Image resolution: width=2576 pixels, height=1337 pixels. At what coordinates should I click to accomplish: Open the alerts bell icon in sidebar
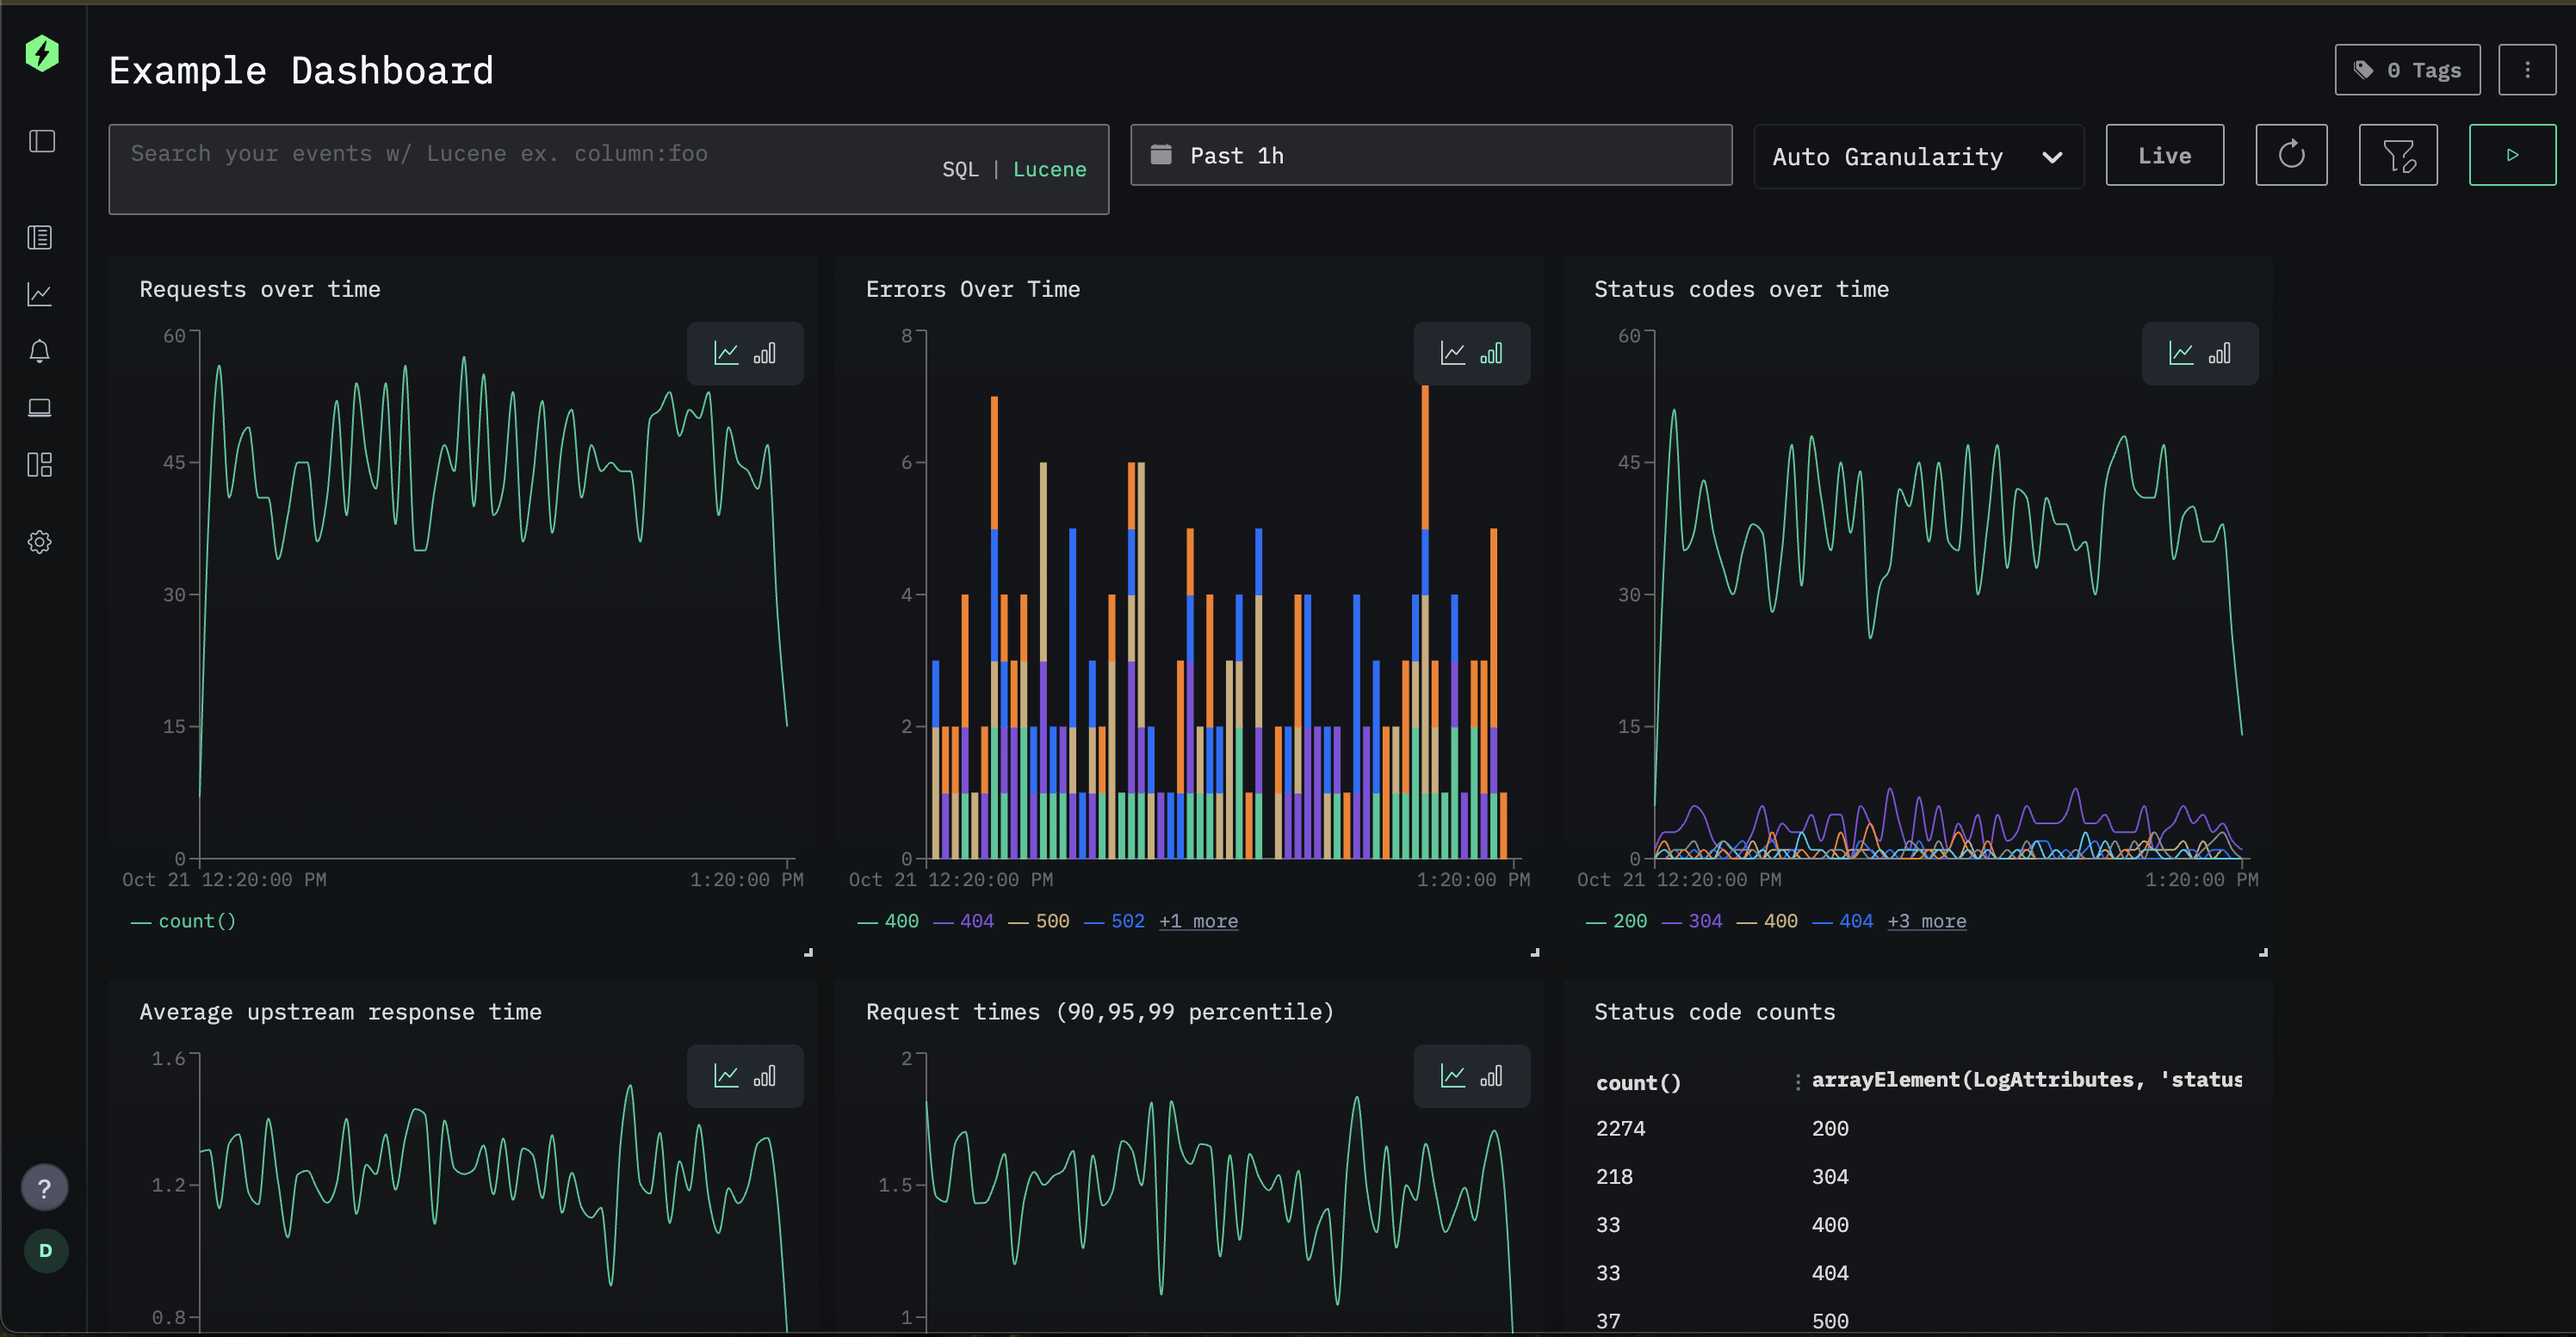pos(40,352)
